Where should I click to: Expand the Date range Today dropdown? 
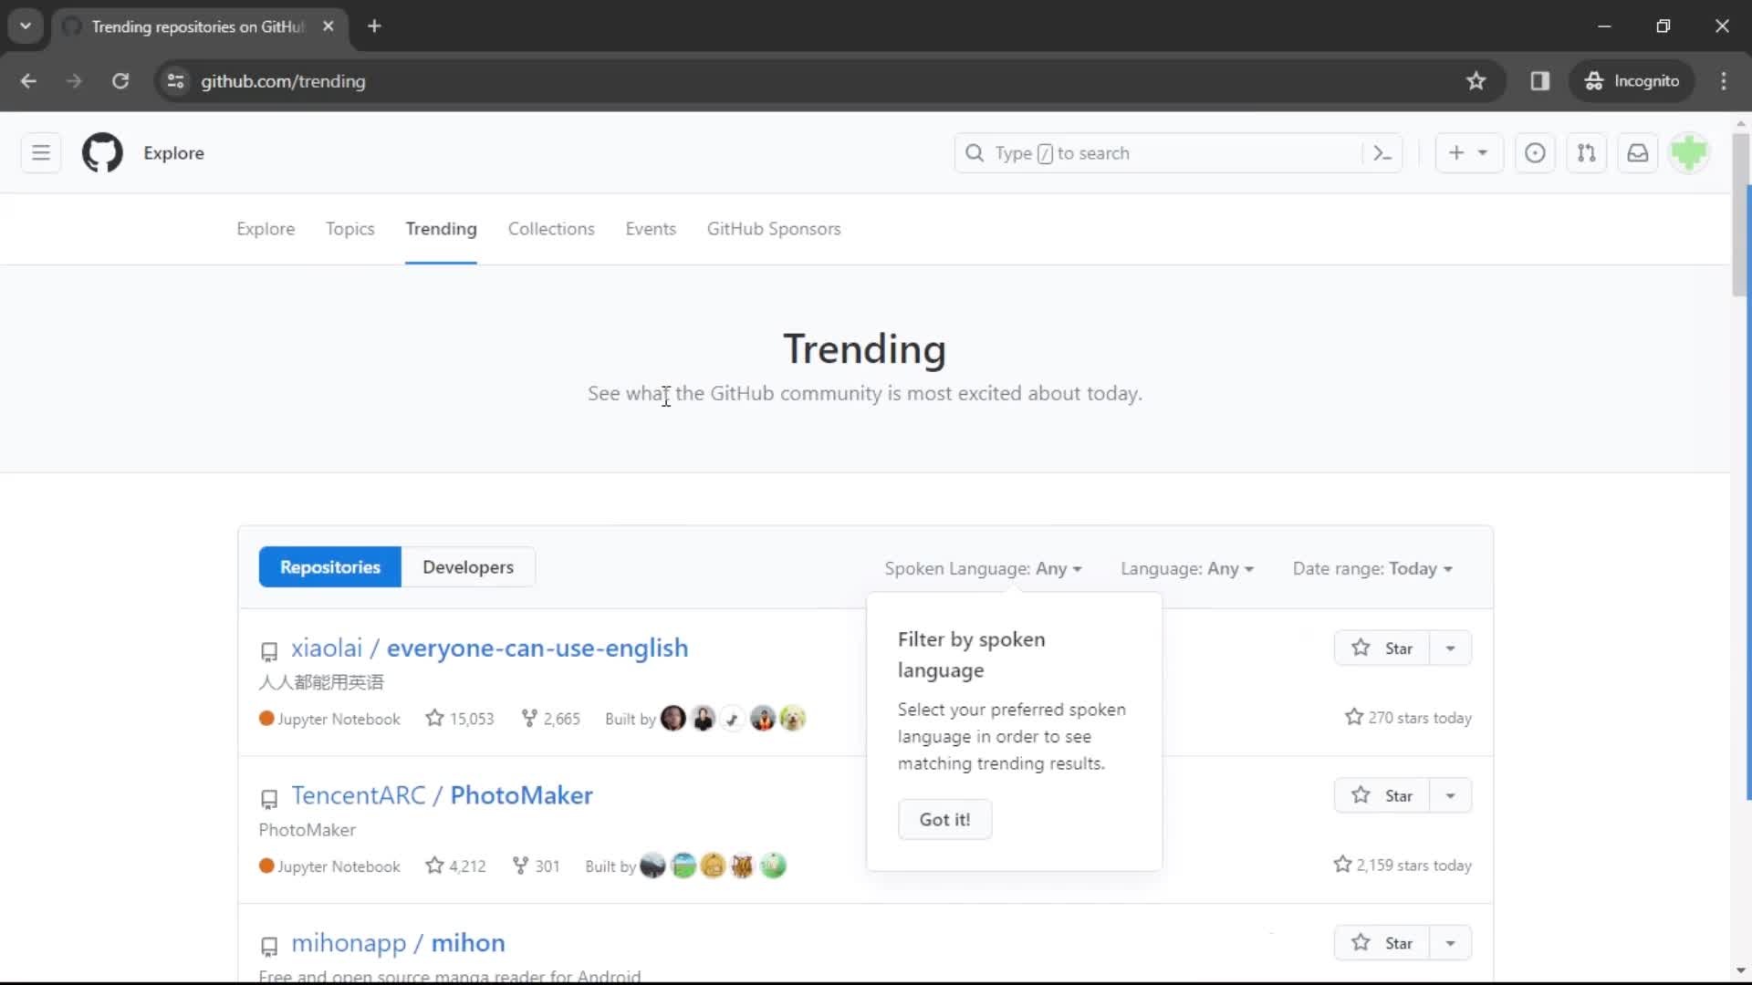click(x=1371, y=567)
